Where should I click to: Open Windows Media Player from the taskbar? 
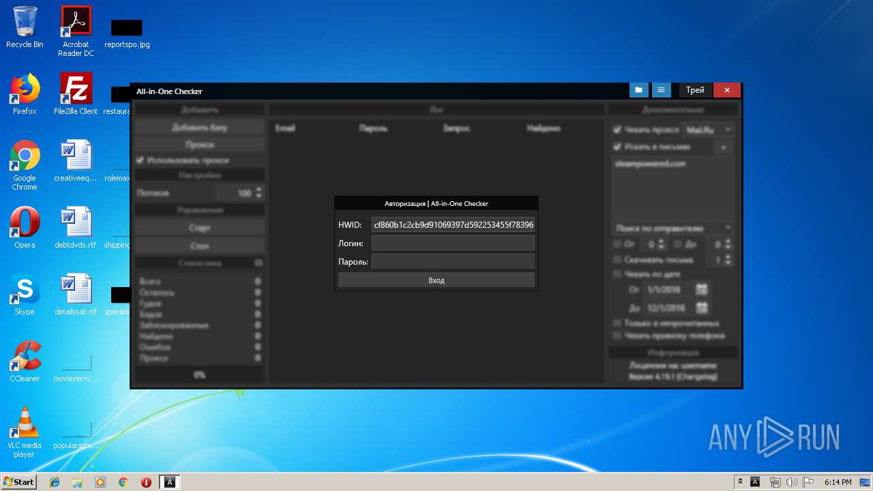[x=100, y=482]
